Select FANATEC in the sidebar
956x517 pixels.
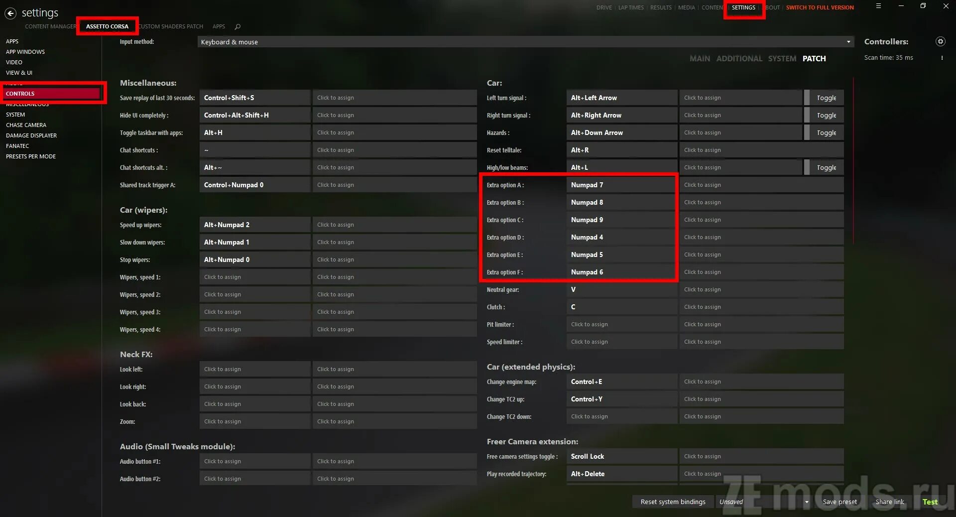pyautogui.click(x=17, y=146)
